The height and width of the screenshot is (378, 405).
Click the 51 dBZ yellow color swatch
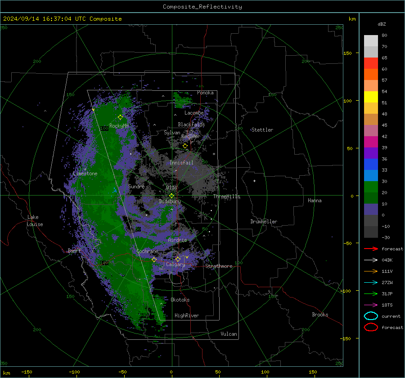(x=371, y=97)
